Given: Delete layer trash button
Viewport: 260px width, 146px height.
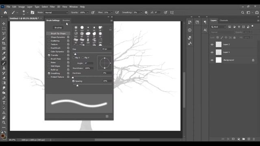Looking at the screenshot, I should [x=254, y=139].
